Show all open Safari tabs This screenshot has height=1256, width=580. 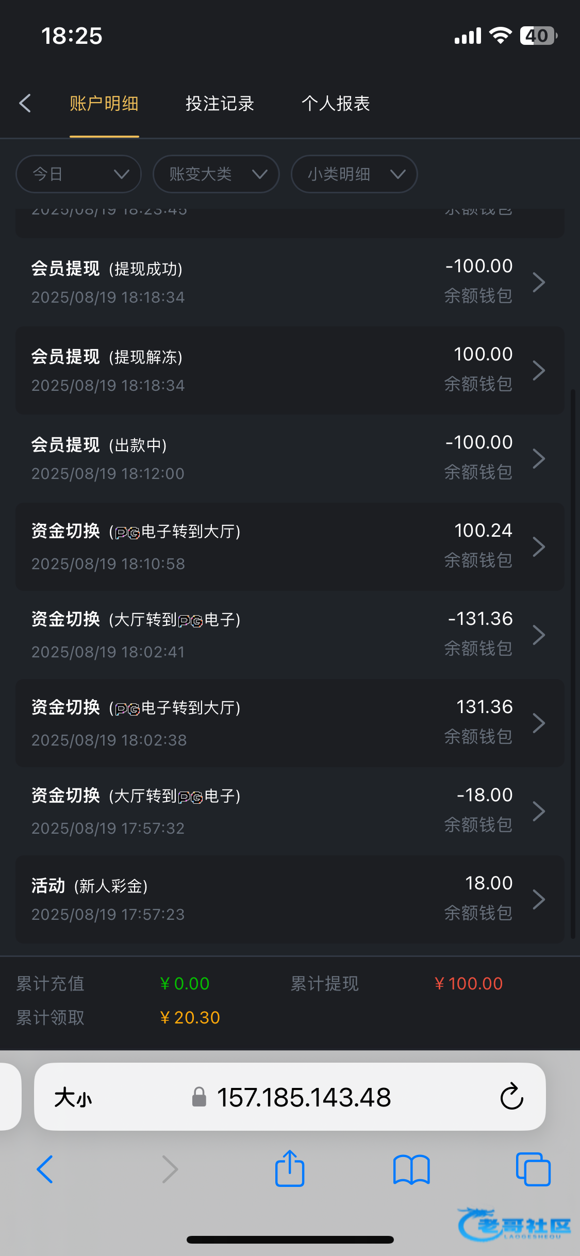tap(533, 1169)
